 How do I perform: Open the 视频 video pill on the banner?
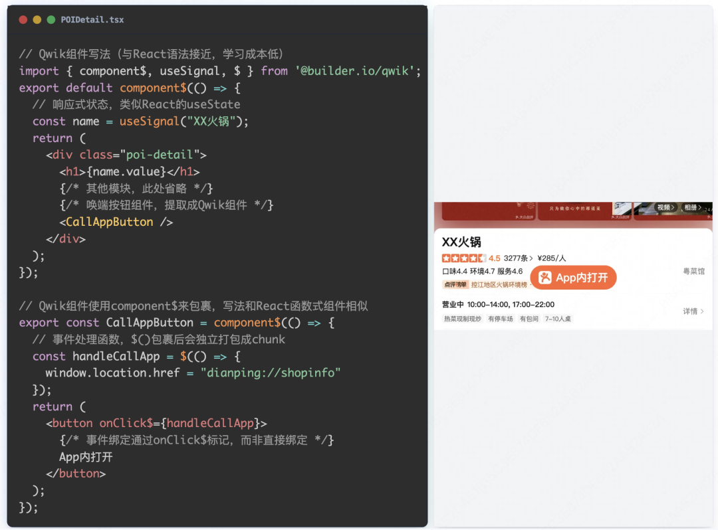coord(665,208)
